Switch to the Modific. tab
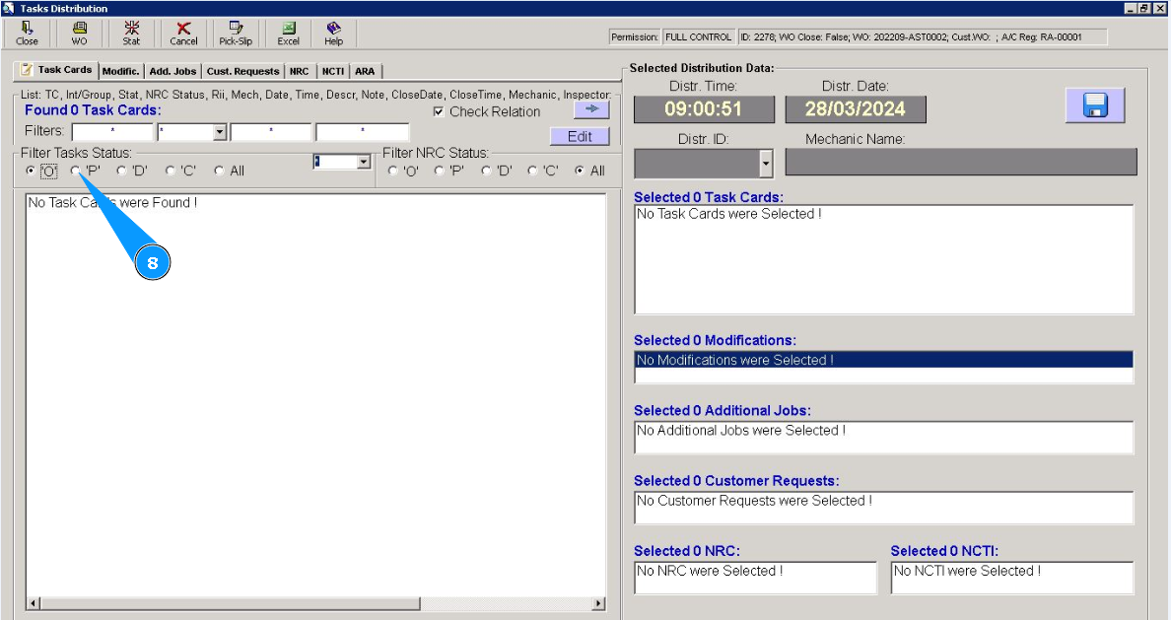 click(120, 72)
